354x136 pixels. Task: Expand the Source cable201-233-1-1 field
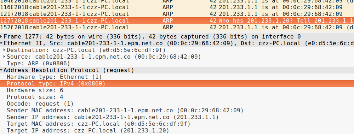coord(5,57)
